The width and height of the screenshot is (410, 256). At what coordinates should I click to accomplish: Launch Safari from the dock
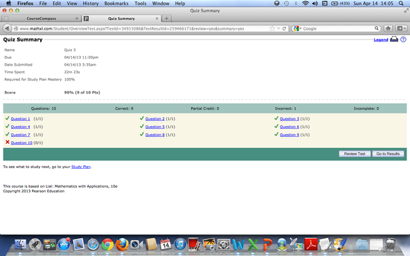coord(93,245)
